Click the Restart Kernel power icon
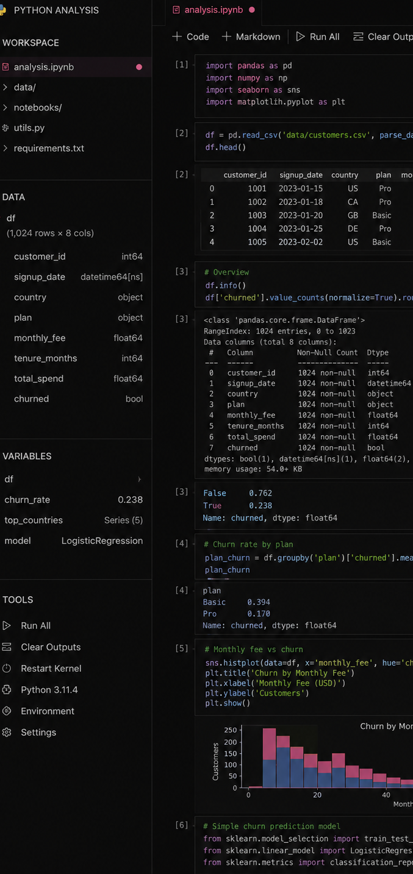Image resolution: width=413 pixels, height=874 pixels. 7,669
